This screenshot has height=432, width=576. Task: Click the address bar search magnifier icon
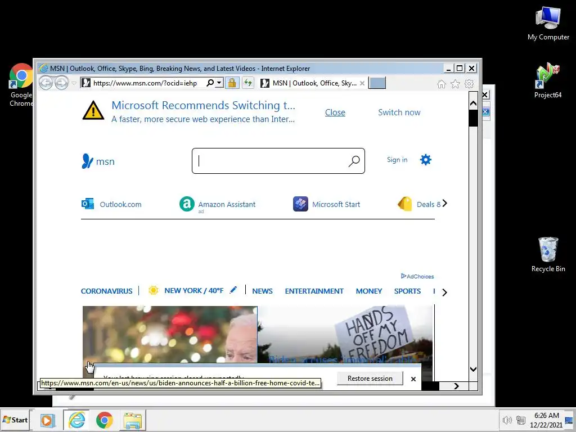210,83
